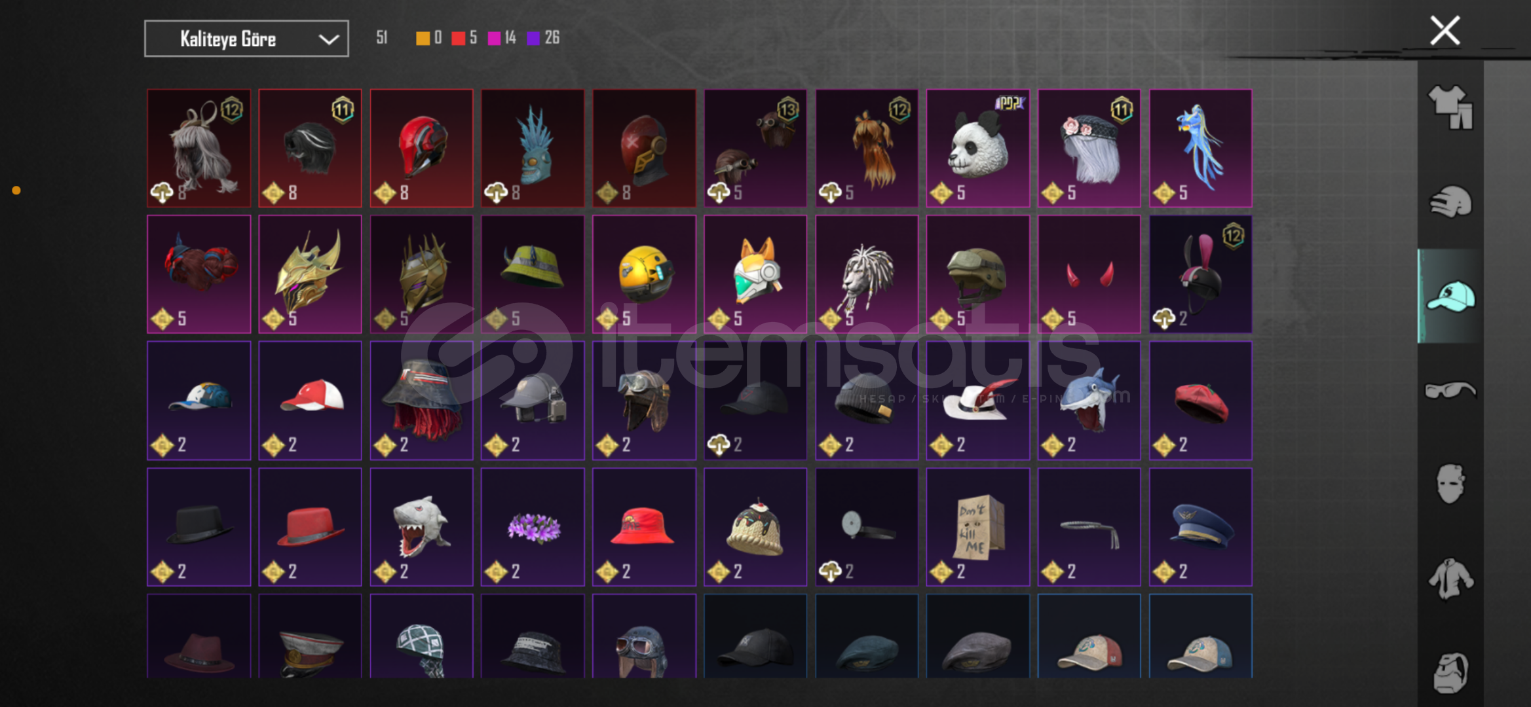
Task: Click the red quality count swatch
Action: (459, 38)
